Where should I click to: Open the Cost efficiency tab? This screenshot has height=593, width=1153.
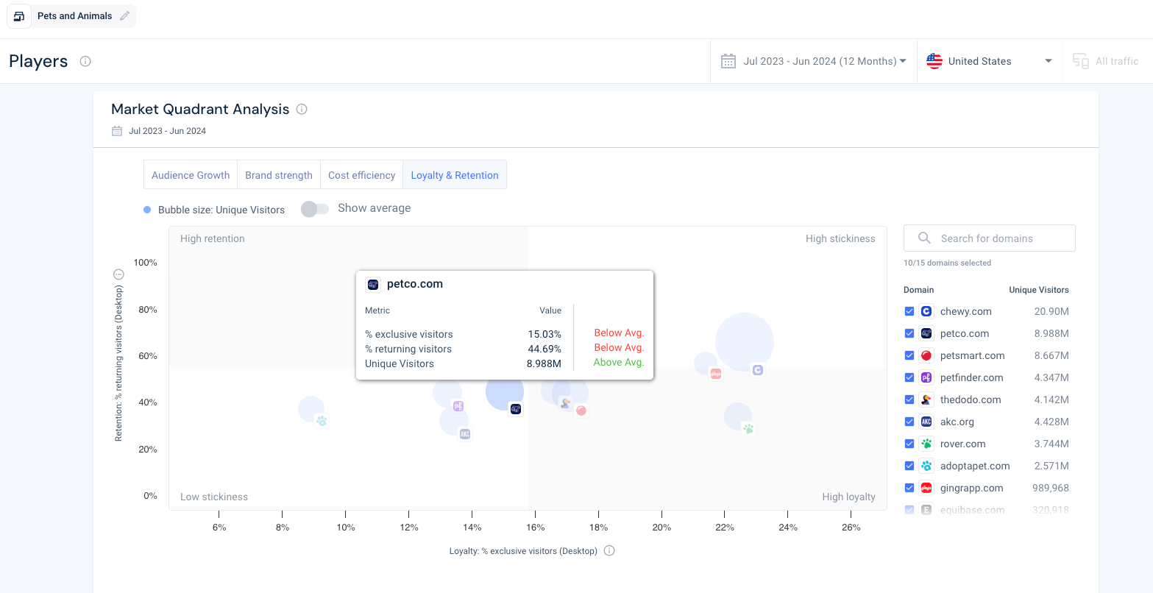[x=361, y=175]
